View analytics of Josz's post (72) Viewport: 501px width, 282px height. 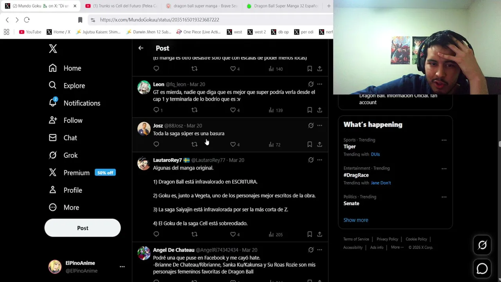[x=275, y=145]
